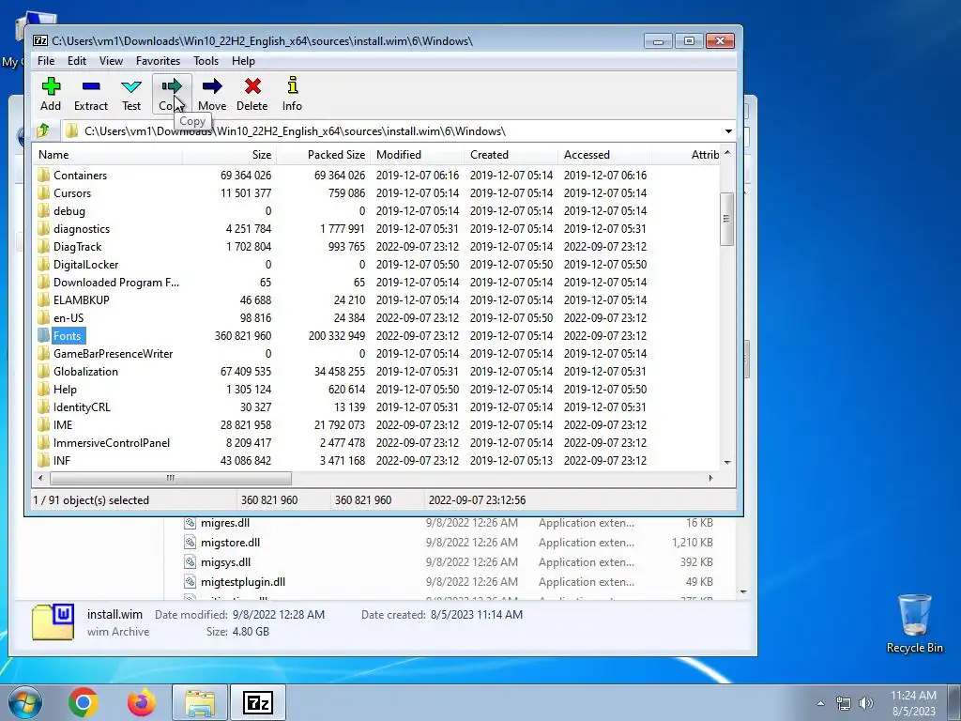Select the en-US folder icon

pyautogui.click(x=43, y=317)
